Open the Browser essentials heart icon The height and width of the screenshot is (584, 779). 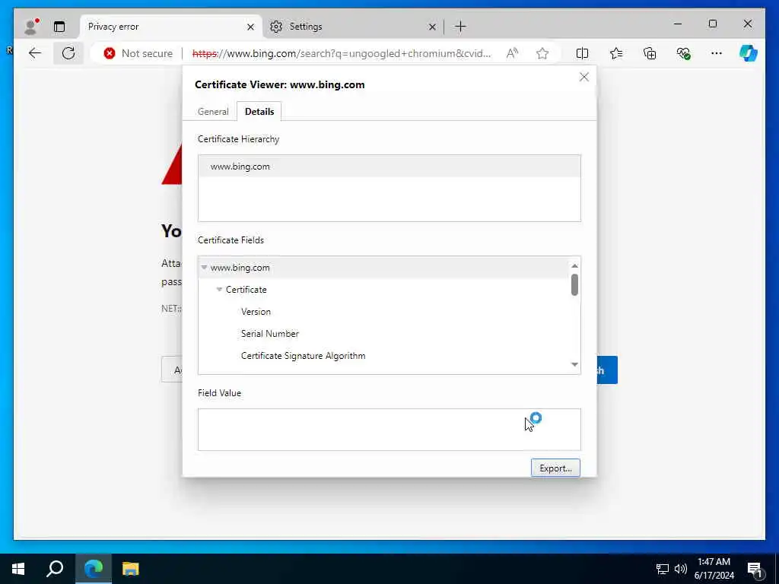pyautogui.click(x=684, y=53)
